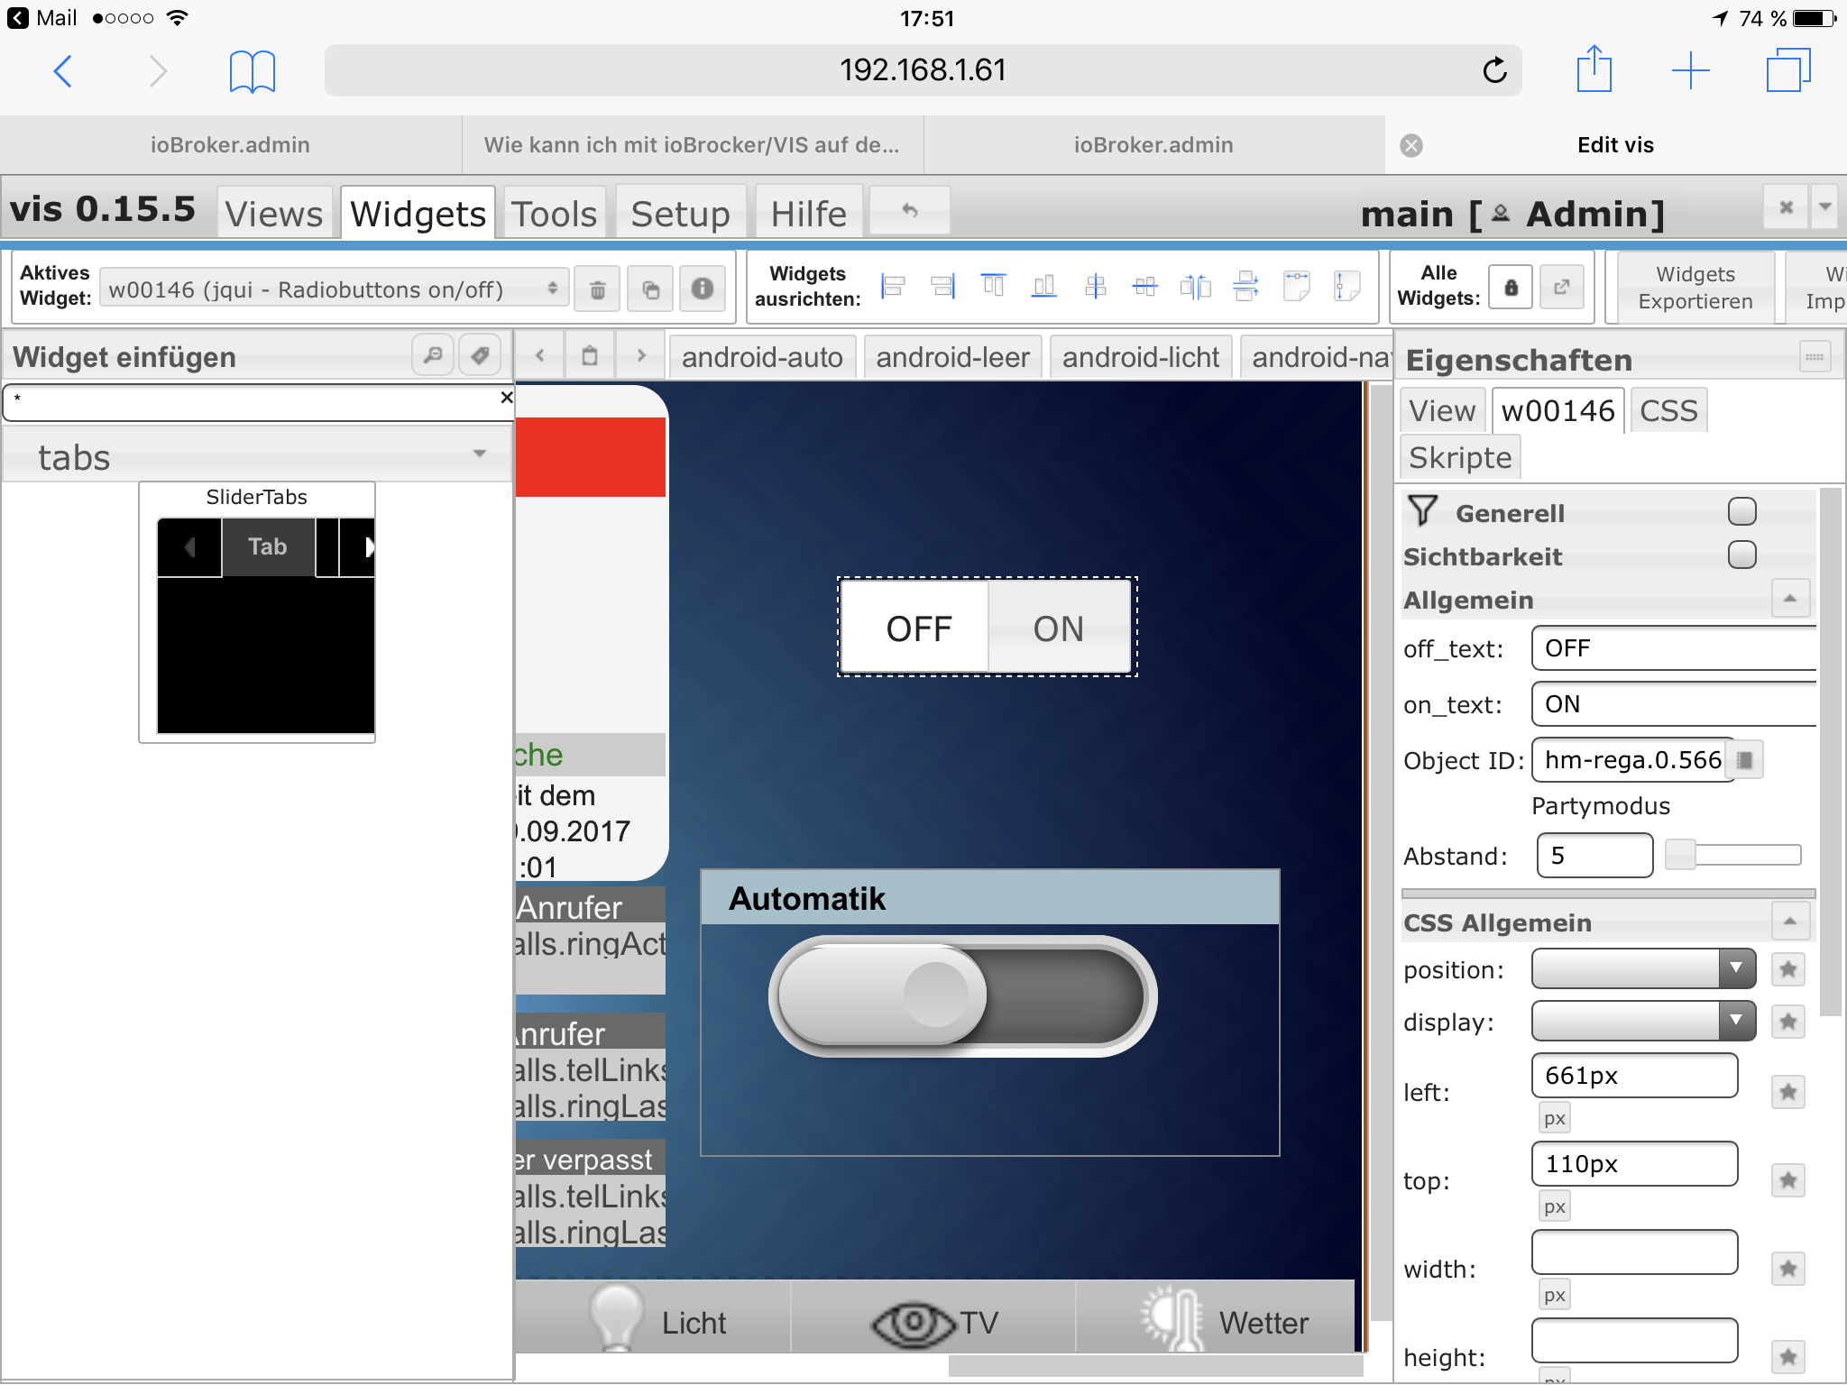Open the Tools menu tab
1847x1385 pixels.
[554, 214]
